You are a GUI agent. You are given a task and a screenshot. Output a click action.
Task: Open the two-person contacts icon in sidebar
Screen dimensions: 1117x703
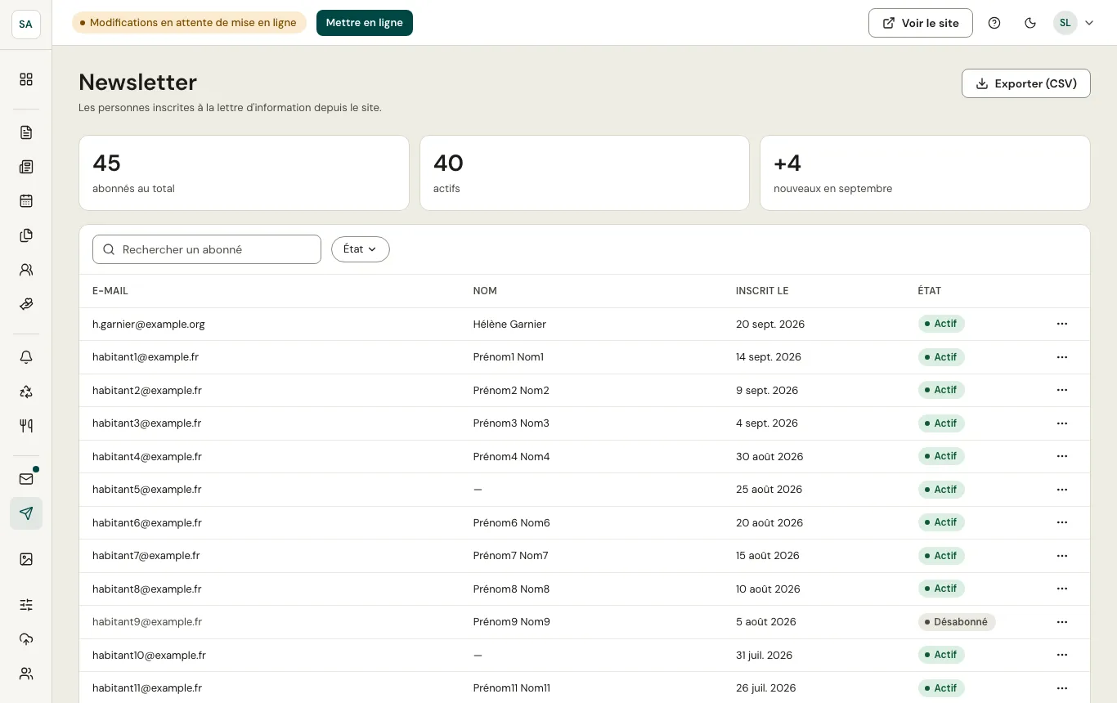[26, 270]
